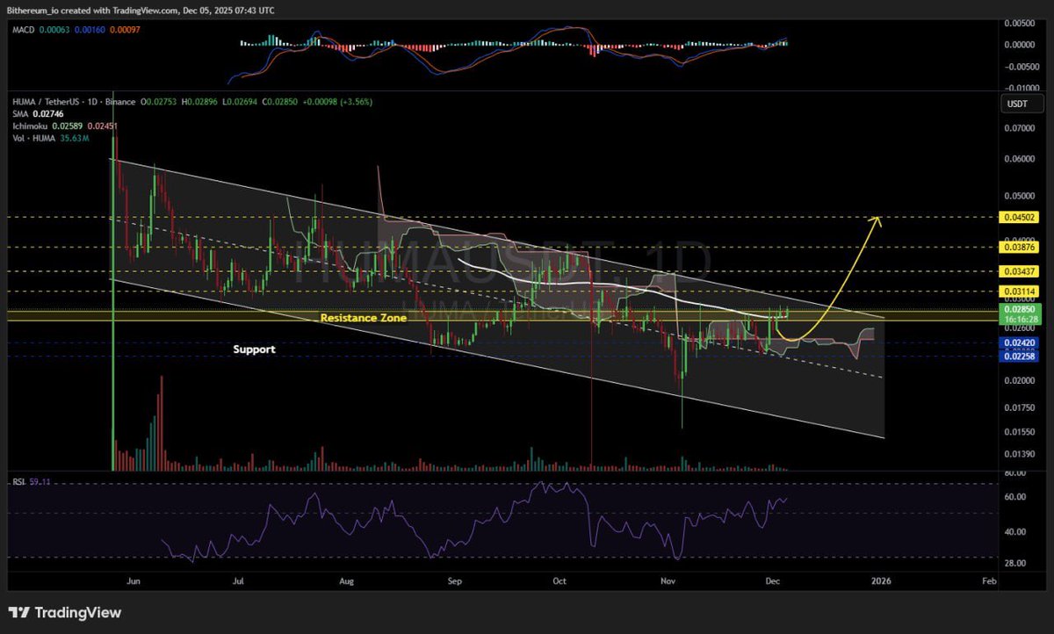Click the 2026 label on time axis
Viewport: 1054px width, 634px height.
[x=881, y=581]
